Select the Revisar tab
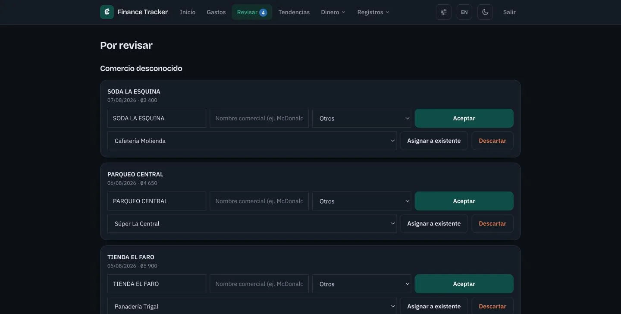The height and width of the screenshot is (314, 621). coord(252,12)
